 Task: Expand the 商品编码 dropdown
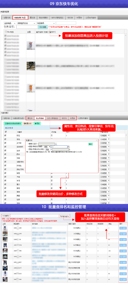tap(46, 23)
